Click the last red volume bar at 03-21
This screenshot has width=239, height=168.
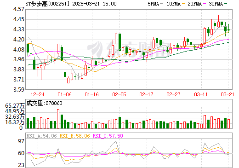point(228,124)
